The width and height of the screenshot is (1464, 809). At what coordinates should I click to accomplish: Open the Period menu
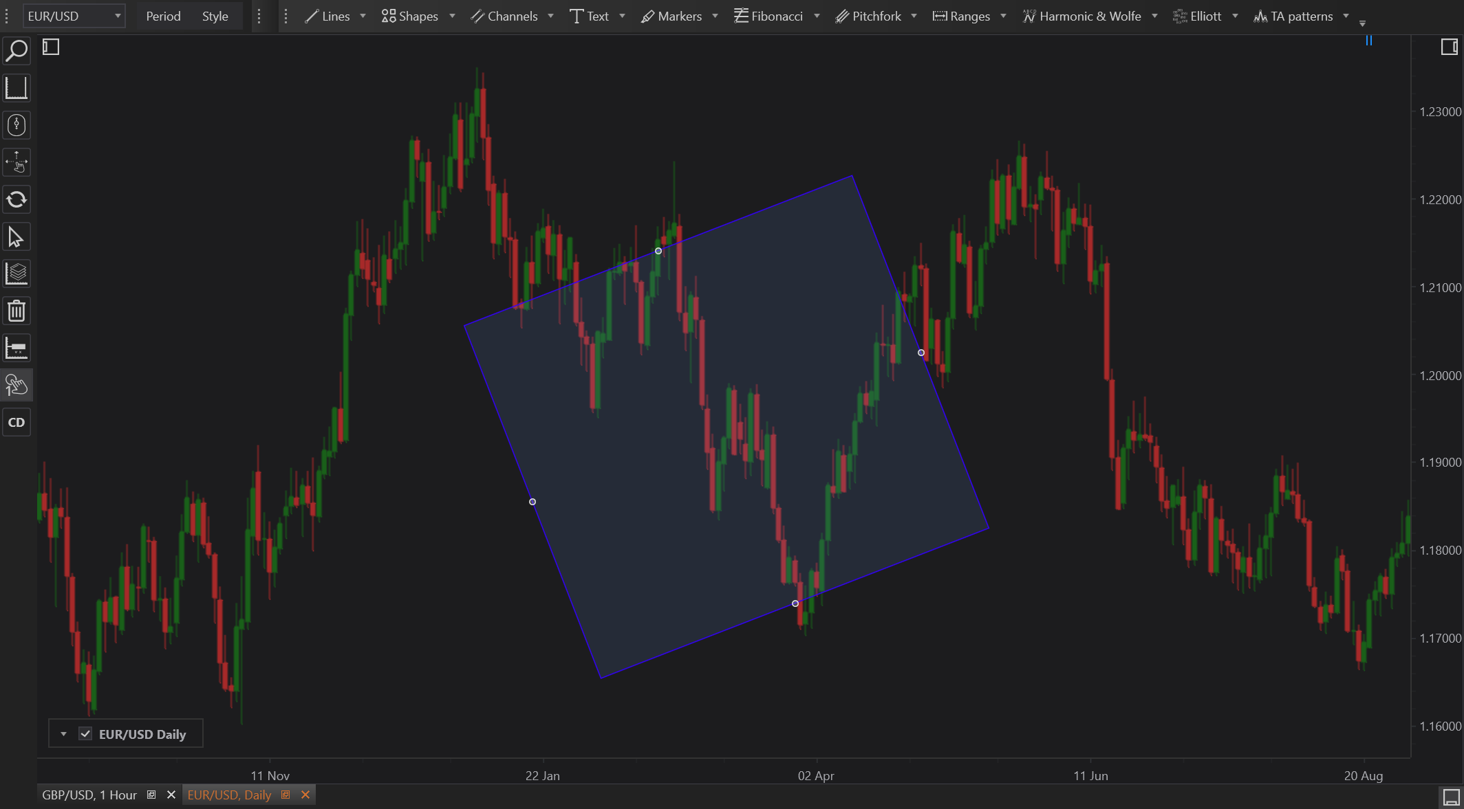[x=163, y=16]
